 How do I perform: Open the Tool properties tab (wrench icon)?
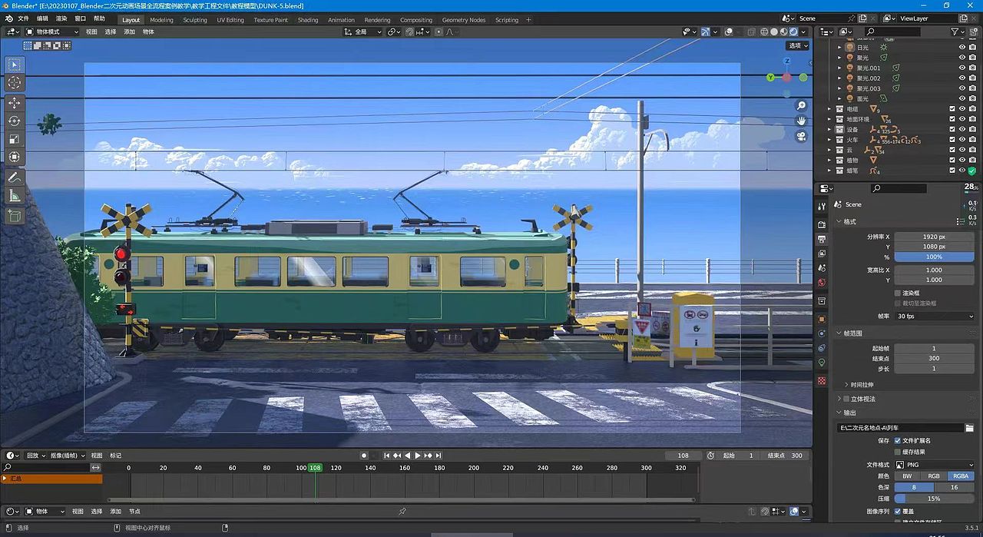[x=822, y=206]
